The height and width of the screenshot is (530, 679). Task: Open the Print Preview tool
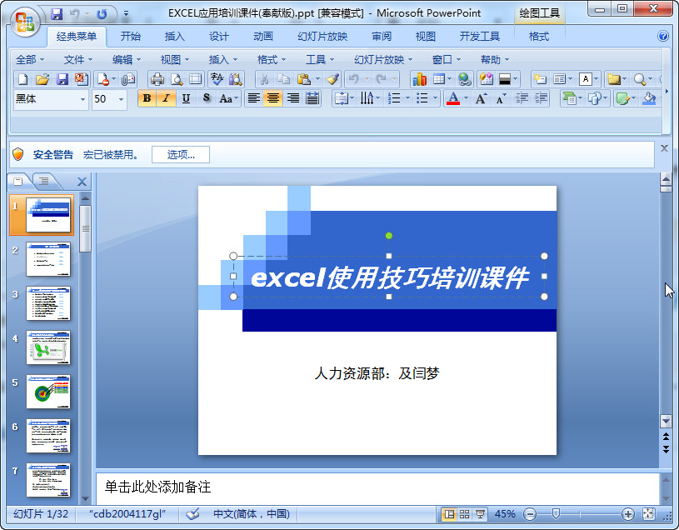176,77
